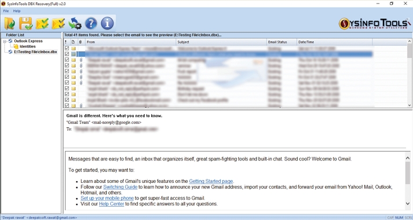Open the About info icon
Viewport: 413px width, 220px height.
[x=107, y=23]
